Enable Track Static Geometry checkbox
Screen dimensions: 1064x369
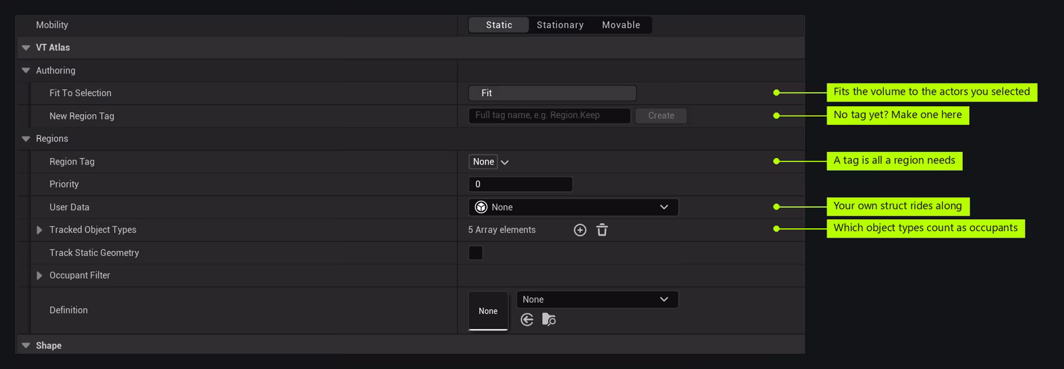(x=475, y=253)
